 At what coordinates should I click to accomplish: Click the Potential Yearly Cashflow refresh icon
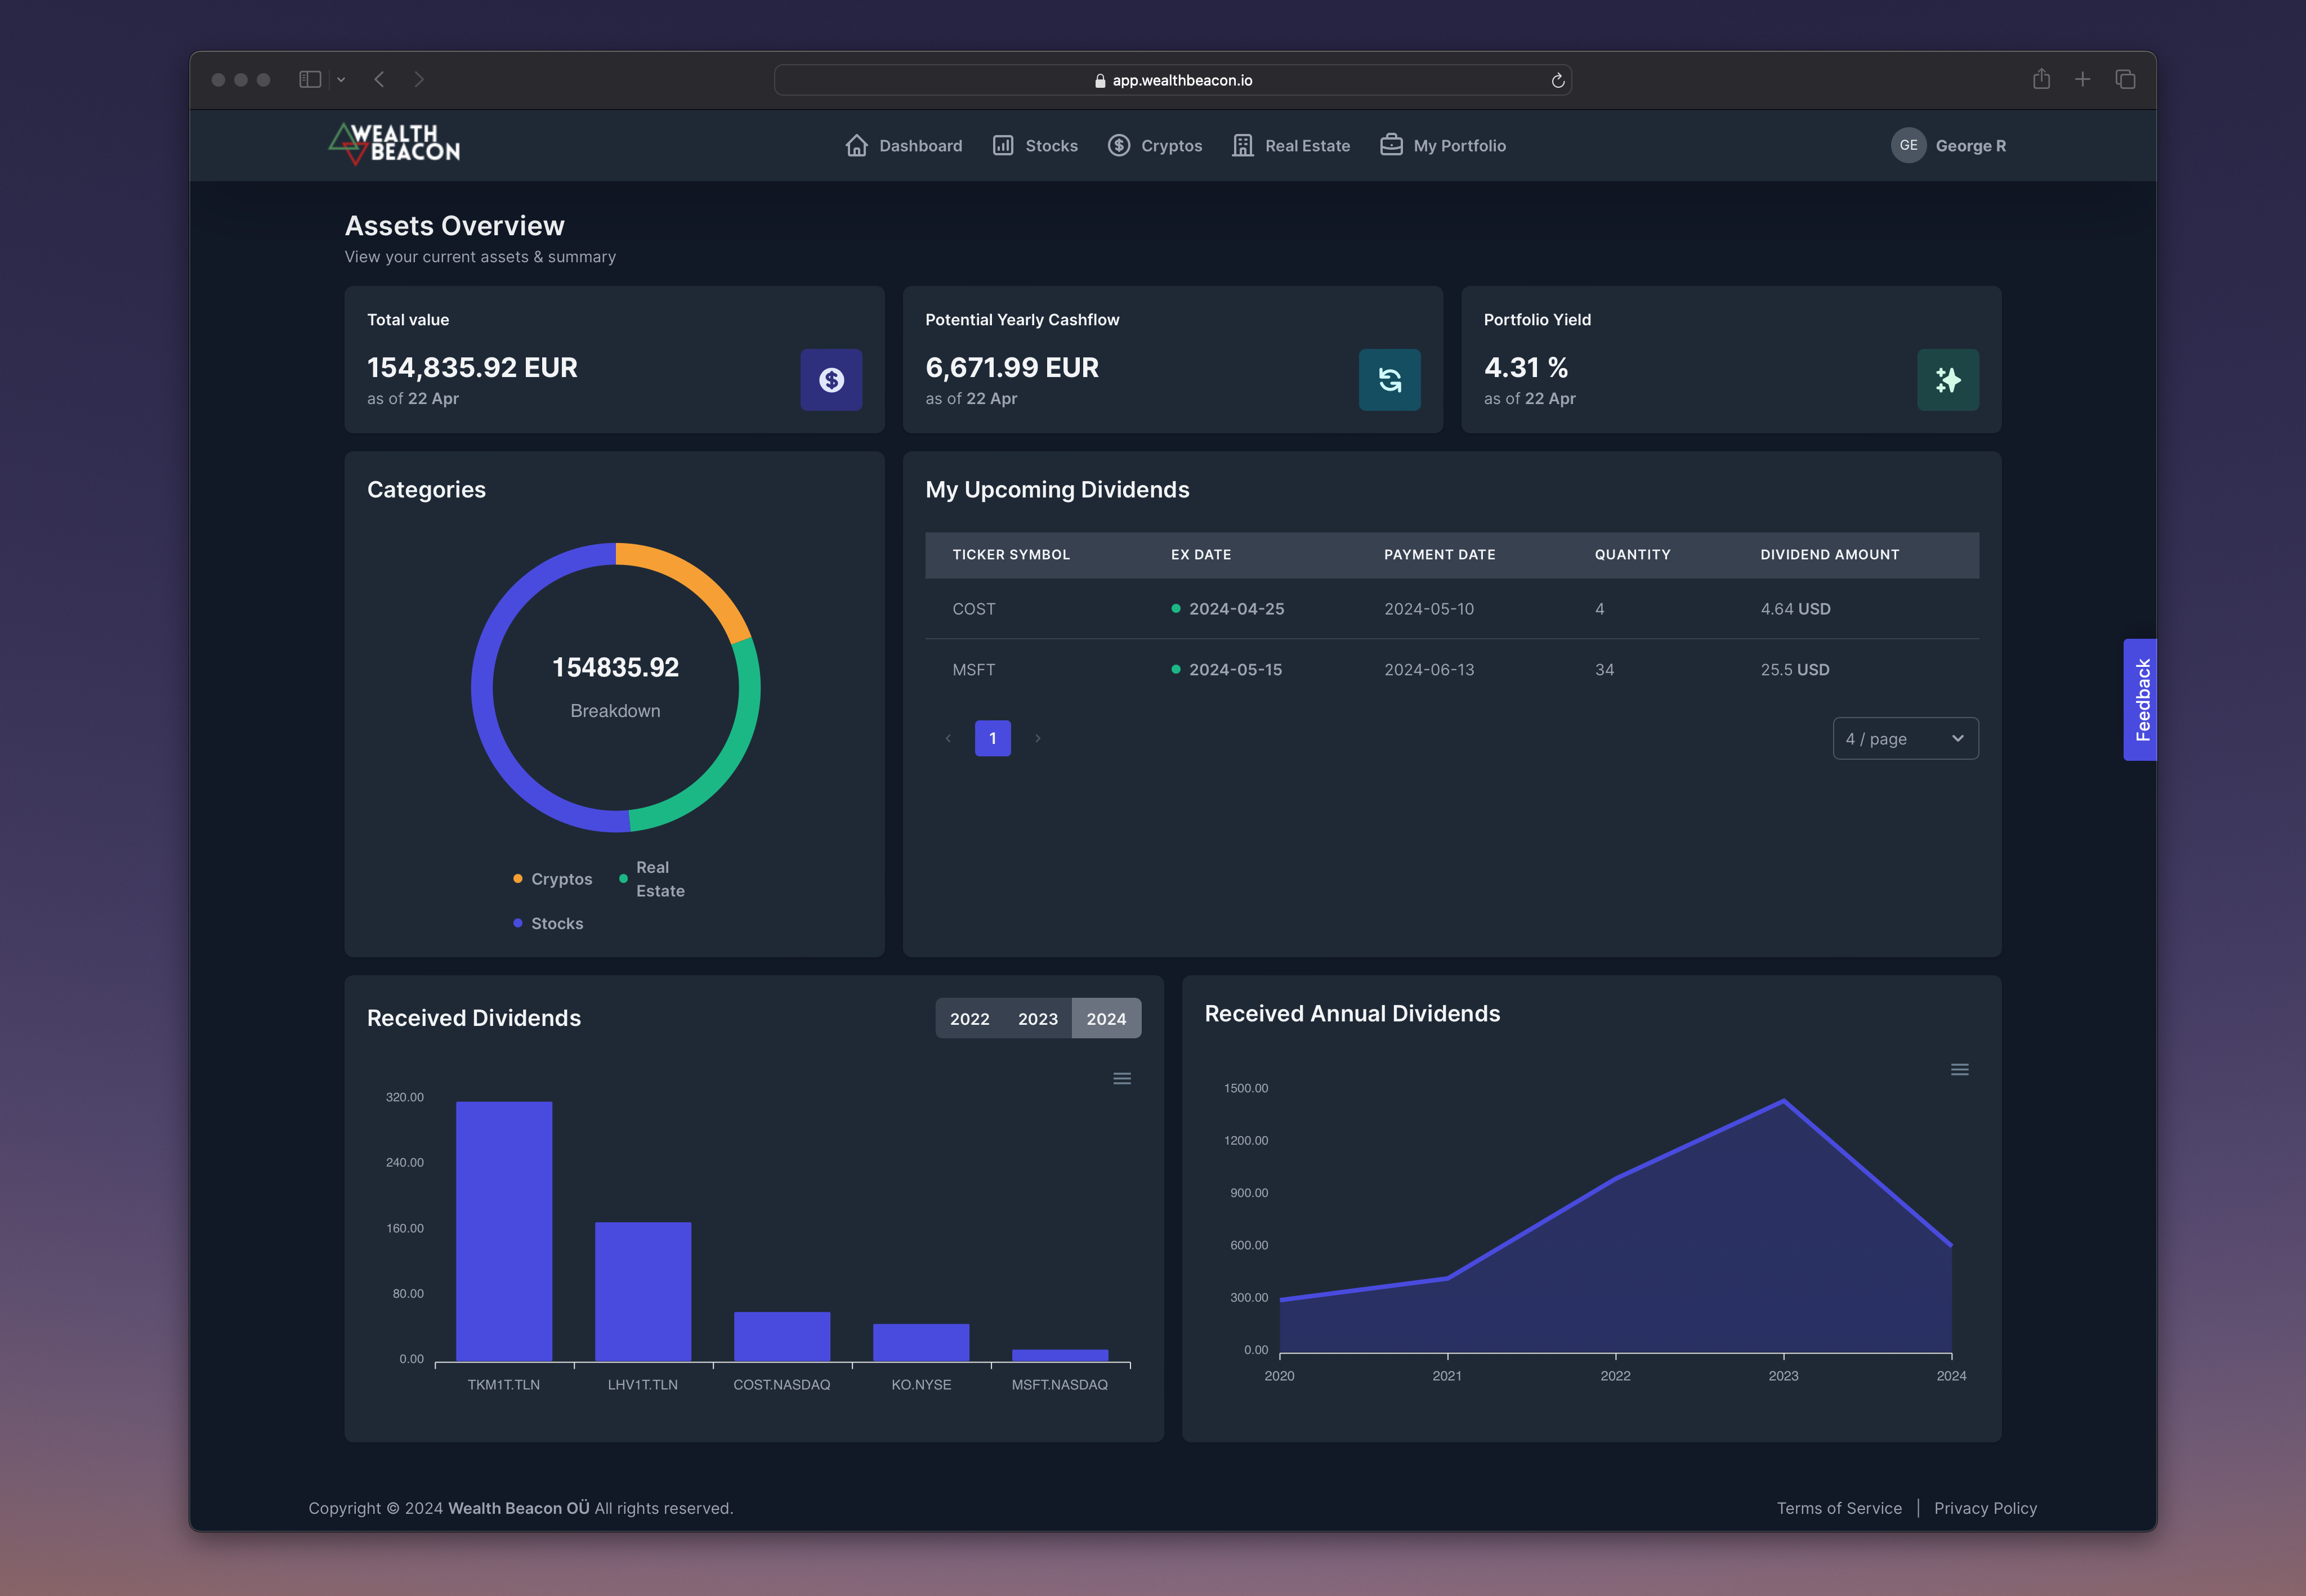point(1389,380)
